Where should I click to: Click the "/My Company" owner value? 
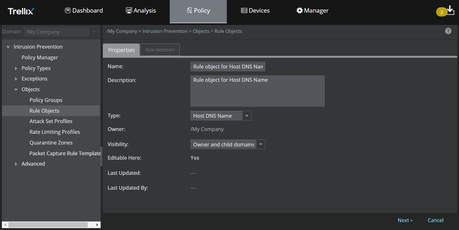point(207,129)
